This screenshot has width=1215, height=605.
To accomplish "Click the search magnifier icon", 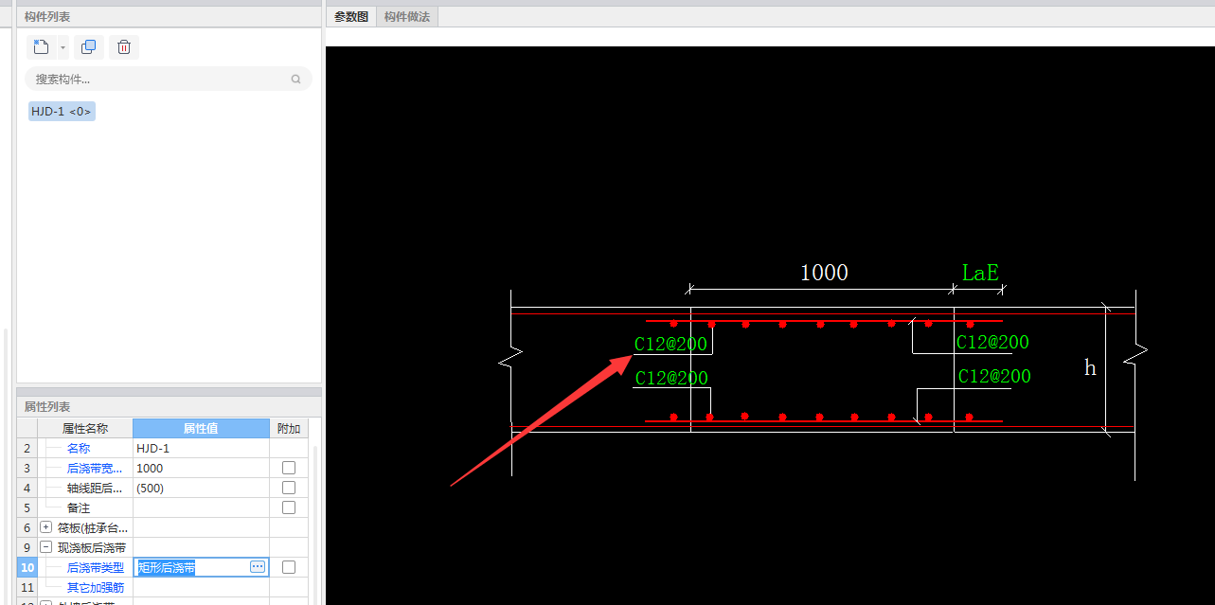I will coord(296,80).
